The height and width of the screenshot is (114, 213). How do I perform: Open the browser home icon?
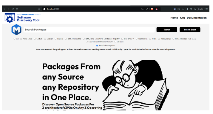(x=17, y=9)
